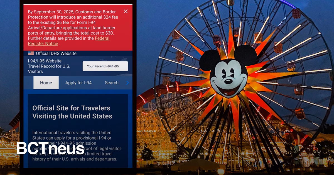Screen dimensions: 334x175
Task: Open the I-94/I-95 Website Travel Record title
Action: (x=49, y=66)
